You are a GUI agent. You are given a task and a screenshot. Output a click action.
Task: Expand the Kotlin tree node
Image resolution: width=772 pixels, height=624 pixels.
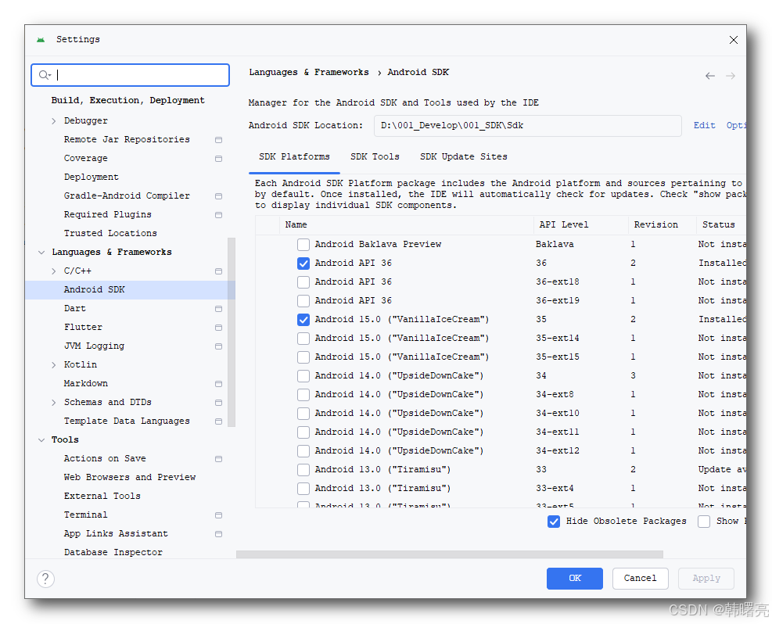[x=54, y=365]
